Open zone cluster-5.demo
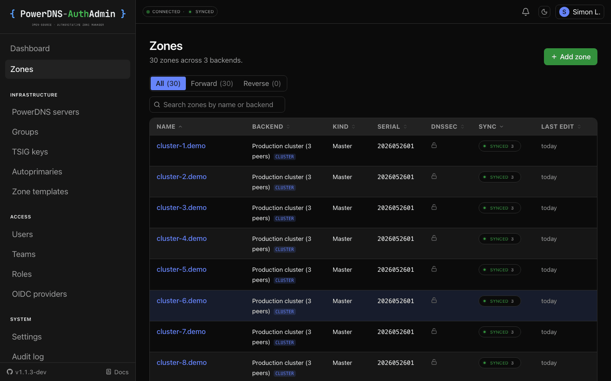The height and width of the screenshot is (381, 611). (182, 269)
